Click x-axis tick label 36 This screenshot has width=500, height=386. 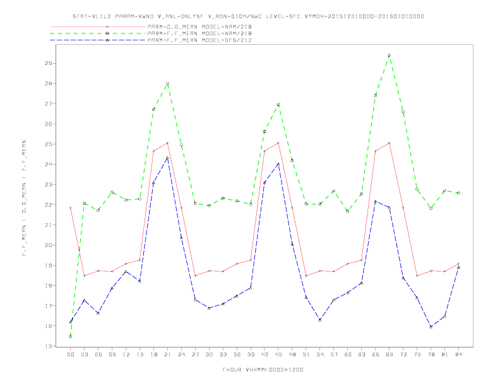[237, 354]
